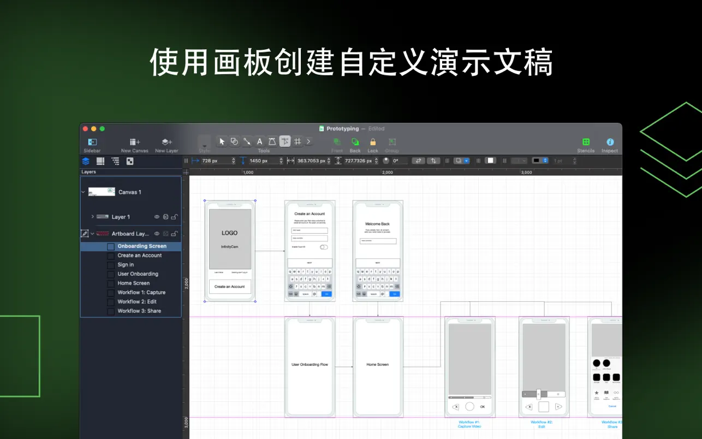The height and width of the screenshot is (439, 702).
Task: Click the height value stepper
Action: point(376,161)
